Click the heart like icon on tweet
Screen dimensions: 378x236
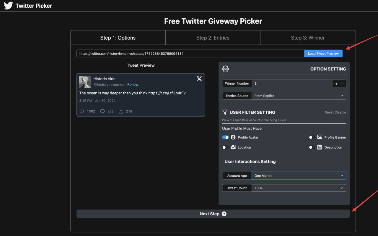82,112
